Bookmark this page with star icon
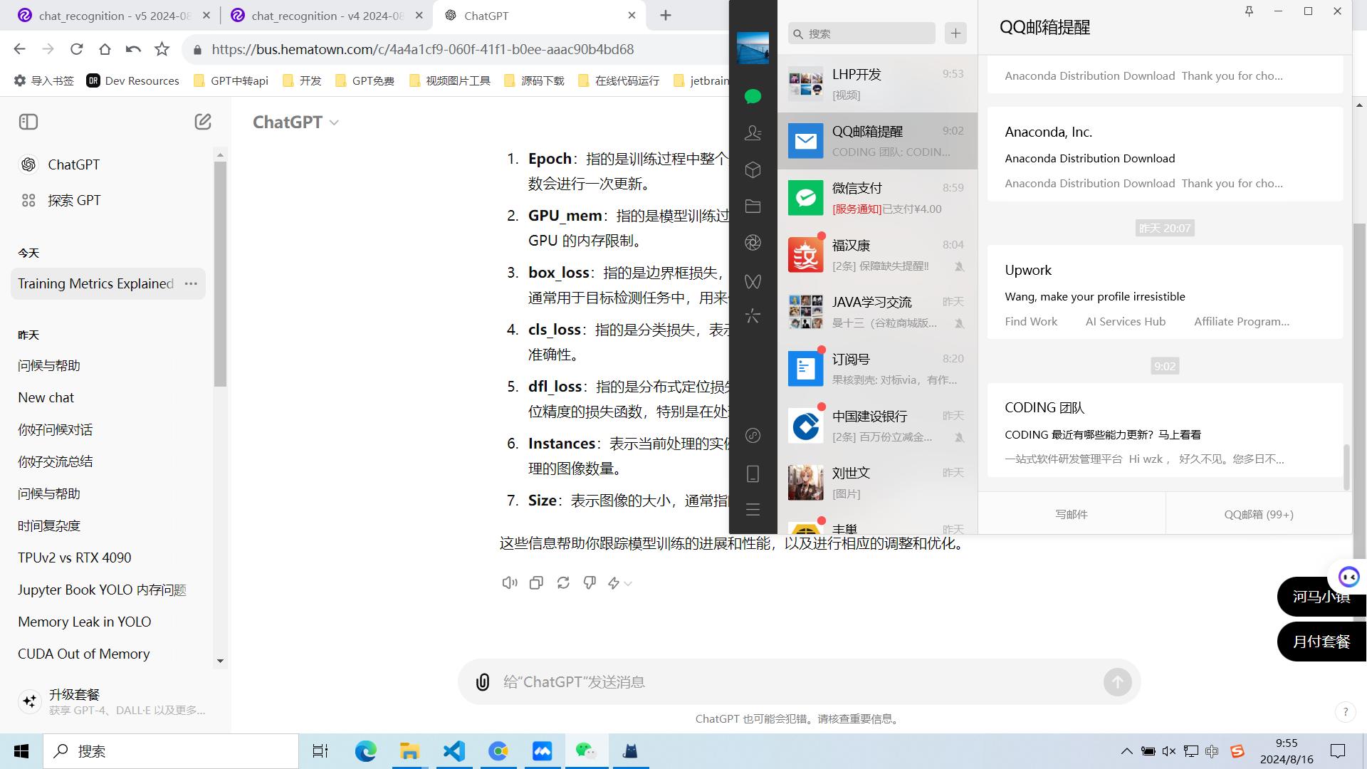The image size is (1367, 769). tap(162, 49)
